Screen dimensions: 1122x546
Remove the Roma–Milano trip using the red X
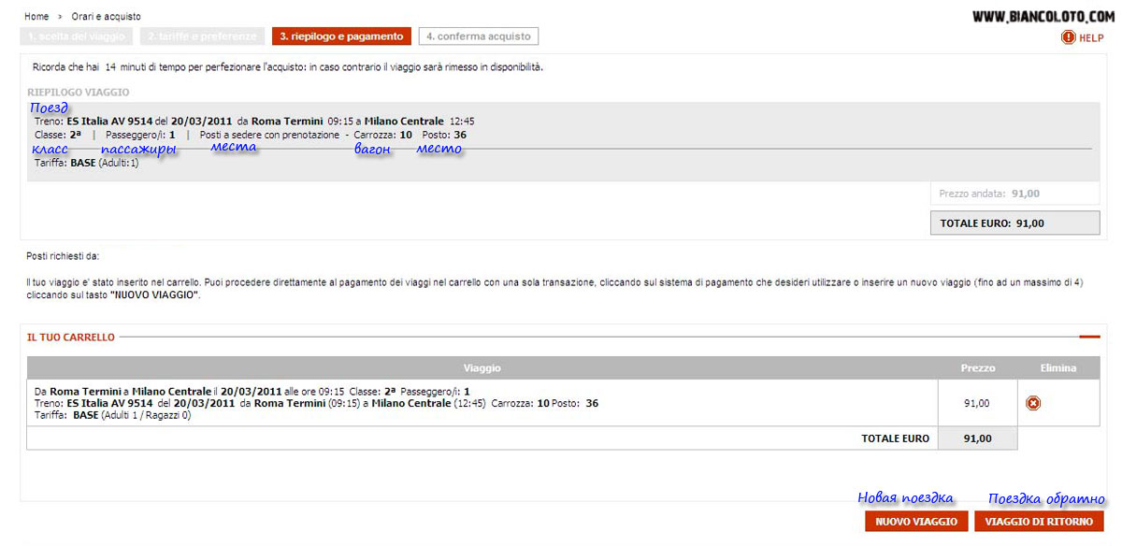(1033, 403)
